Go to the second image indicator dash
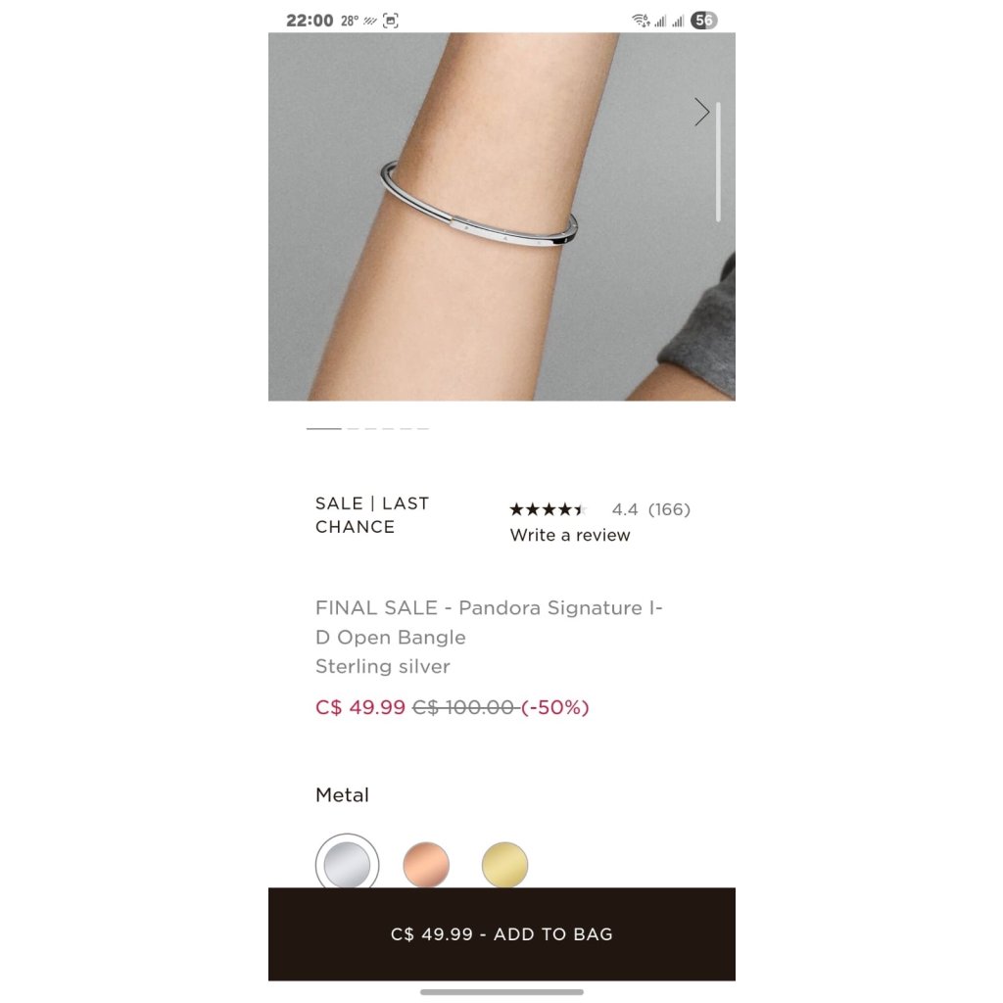Image resolution: width=1003 pixels, height=1003 pixels. pyautogui.click(x=353, y=429)
